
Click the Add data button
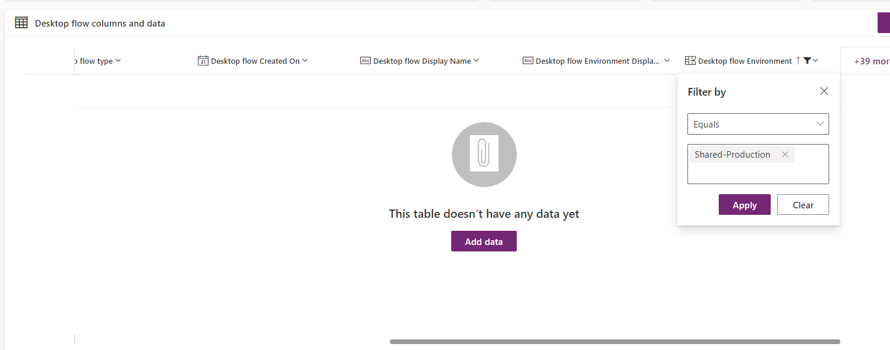click(x=484, y=241)
